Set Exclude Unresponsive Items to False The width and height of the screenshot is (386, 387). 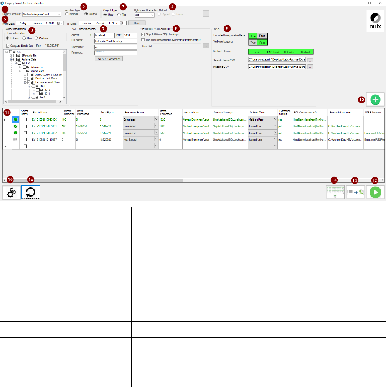pos(262,36)
